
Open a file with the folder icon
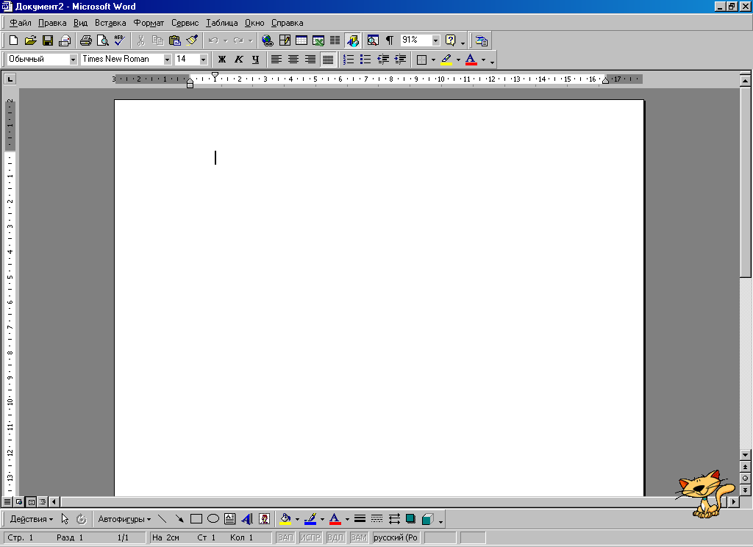(x=30, y=41)
